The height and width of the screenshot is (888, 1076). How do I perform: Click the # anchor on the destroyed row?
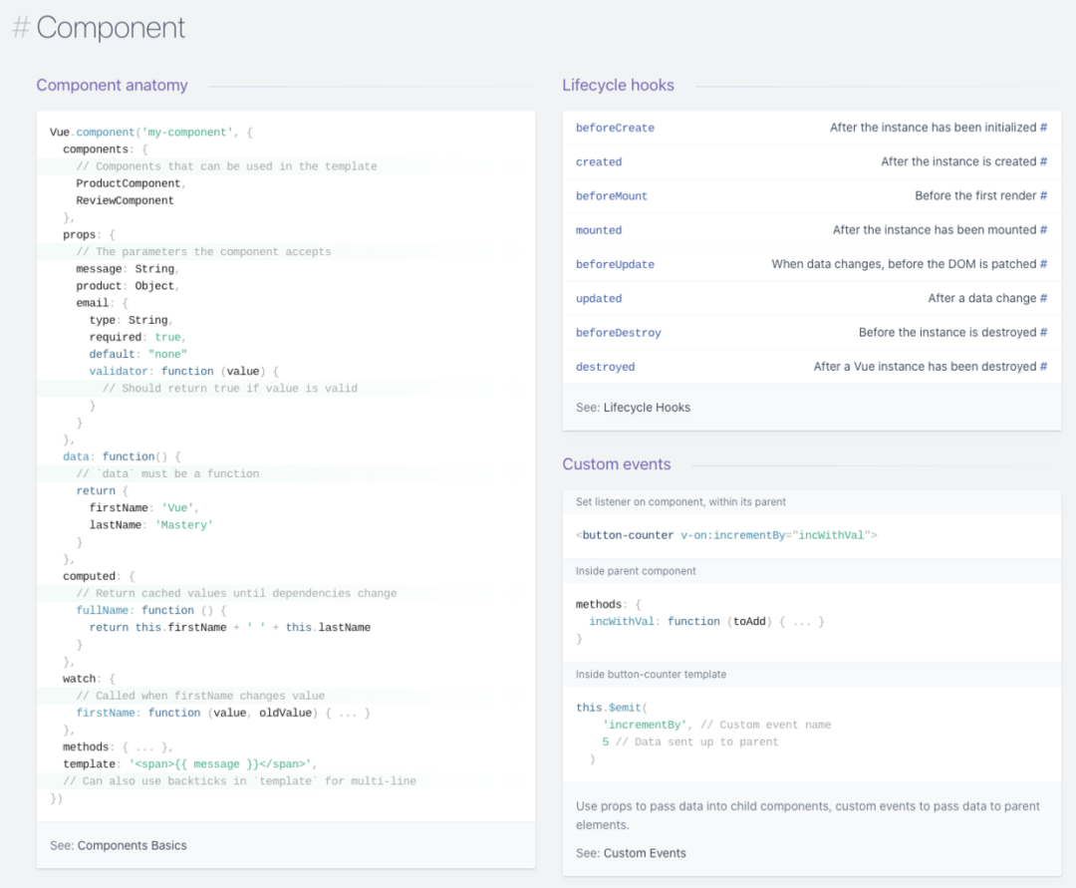coord(1043,367)
